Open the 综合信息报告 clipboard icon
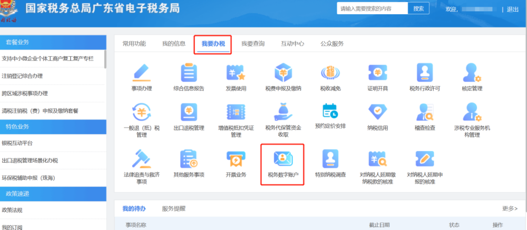Viewport: 527px width, 230px height. coord(188,73)
